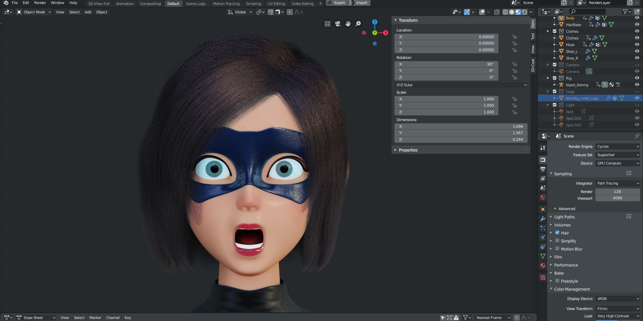This screenshot has height=321, width=643.
Task: Open the Object Data mesh properties tab
Action: (x=543, y=256)
